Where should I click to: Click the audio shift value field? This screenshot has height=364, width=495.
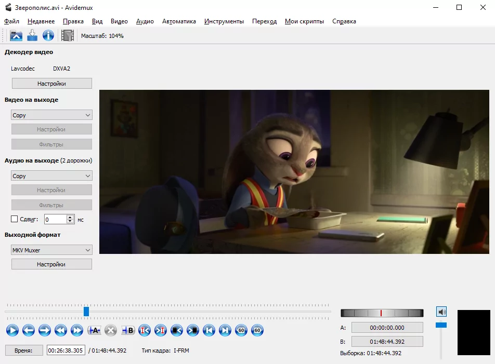click(56, 219)
